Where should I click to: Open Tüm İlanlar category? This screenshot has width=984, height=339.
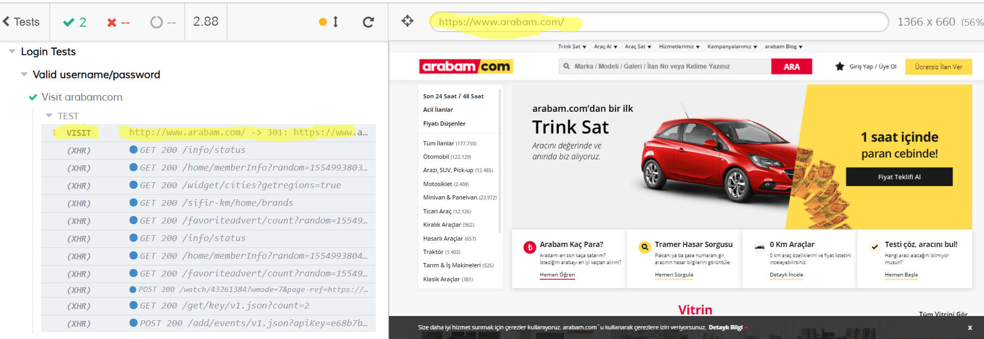[x=450, y=143]
